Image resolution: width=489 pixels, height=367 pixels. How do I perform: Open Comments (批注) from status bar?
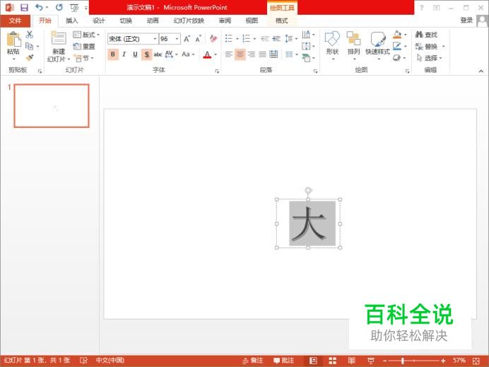tap(283, 361)
